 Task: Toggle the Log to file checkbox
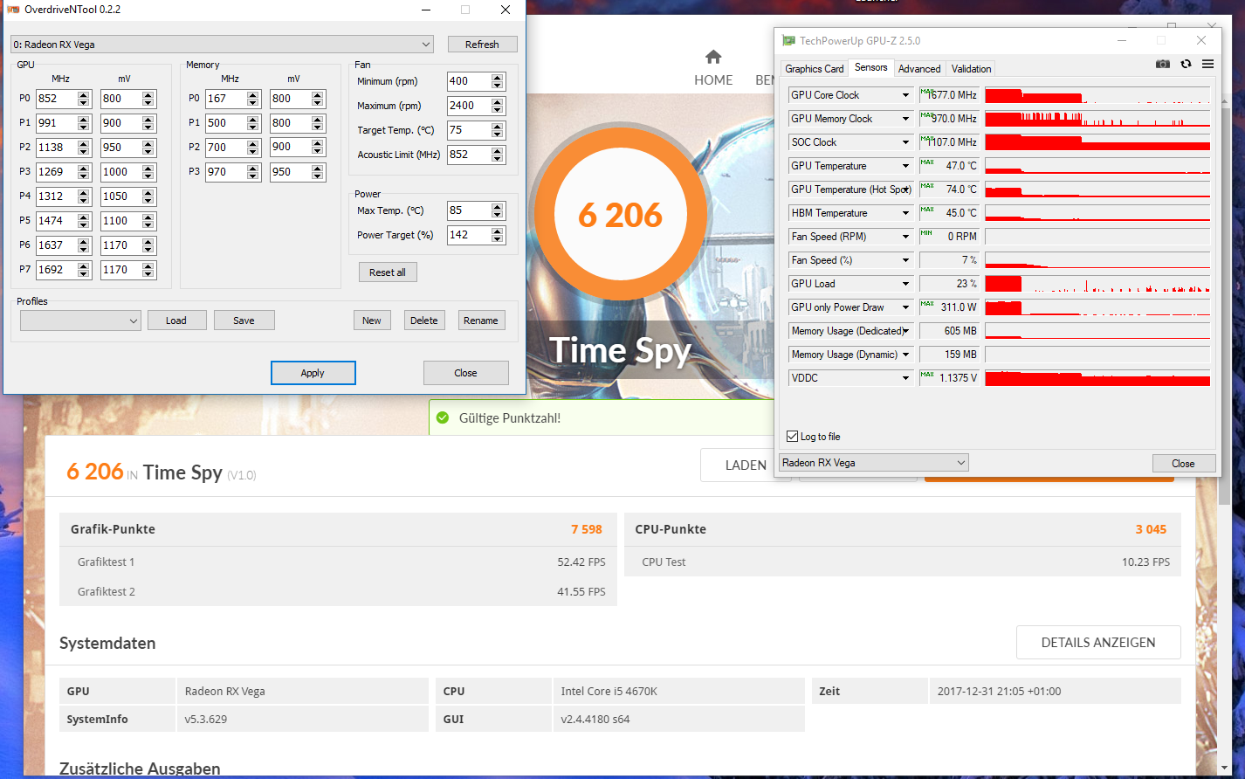(x=792, y=436)
